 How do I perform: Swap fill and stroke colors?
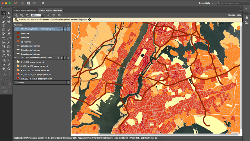(9, 73)
